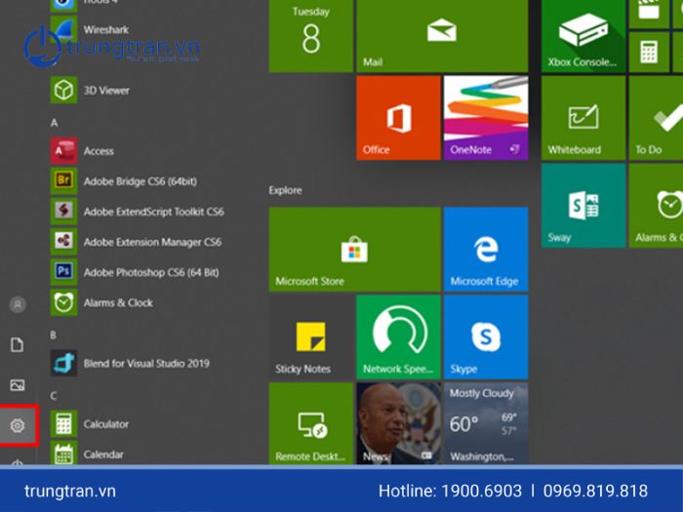Viewport: 683px width, 512px height.
Task: Click the letter C section header
Action: (x=54, y=395)
